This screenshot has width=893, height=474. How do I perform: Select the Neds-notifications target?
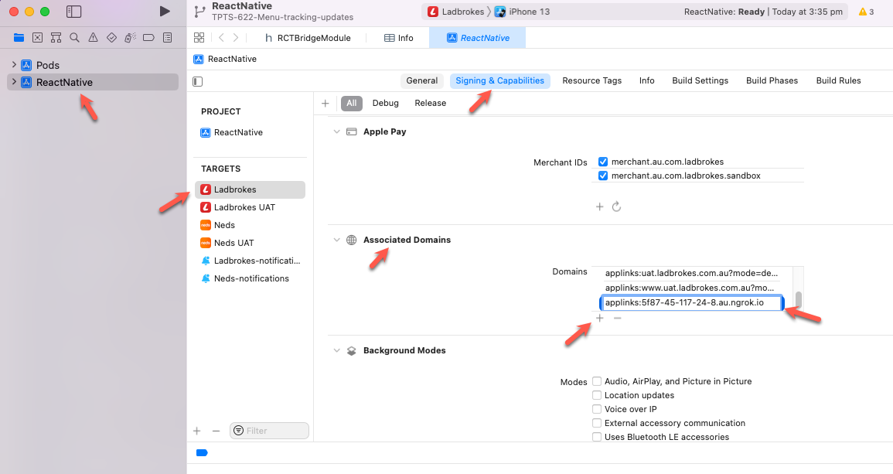click(250, 278)
